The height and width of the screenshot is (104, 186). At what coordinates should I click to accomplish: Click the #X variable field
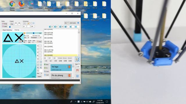[46, 58]
